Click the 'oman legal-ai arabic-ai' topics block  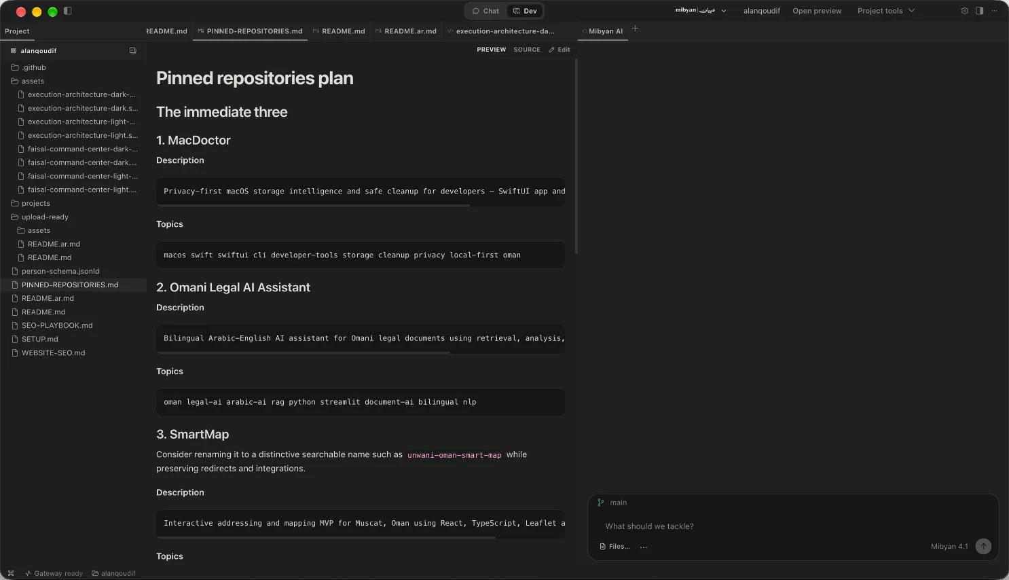click(361, 402)
